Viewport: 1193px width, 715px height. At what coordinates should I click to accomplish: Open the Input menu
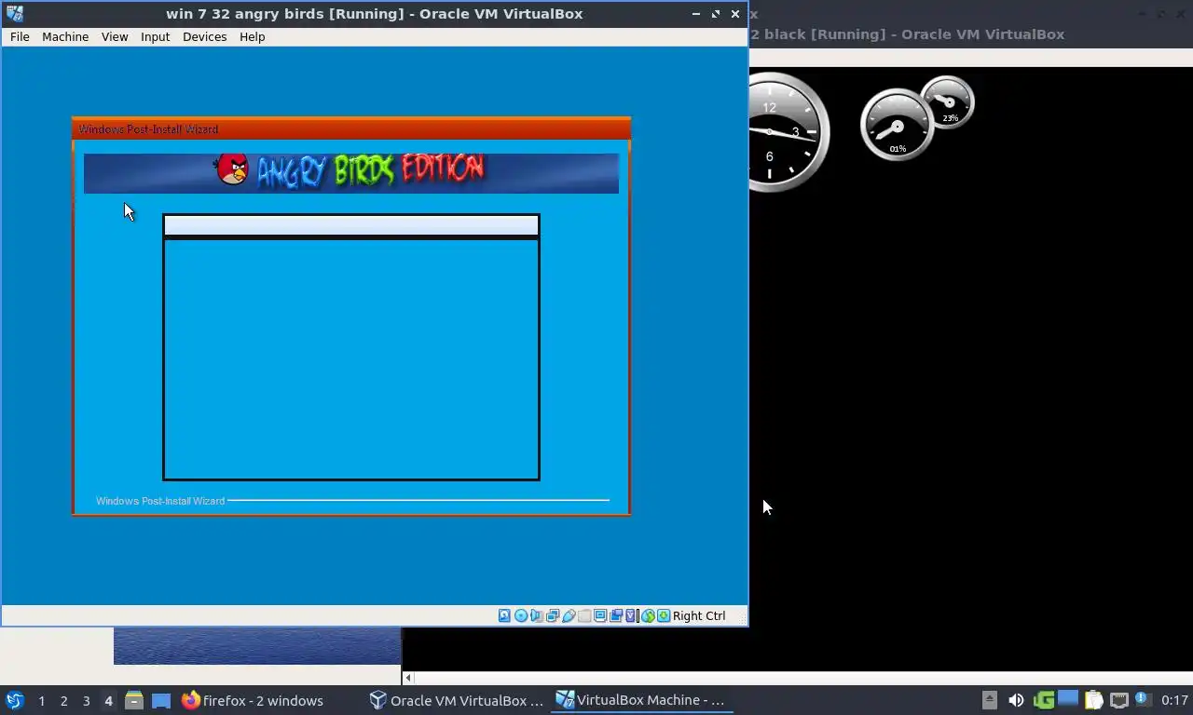(155, 36)
